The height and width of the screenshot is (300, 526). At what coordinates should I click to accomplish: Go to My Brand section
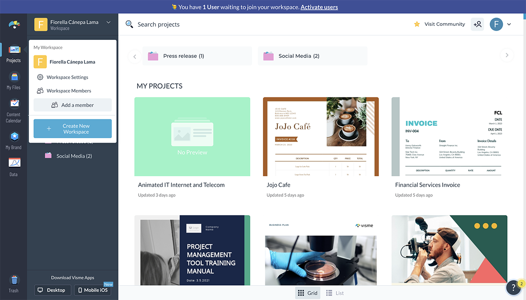pyautogui.click(x=14, y=140)
